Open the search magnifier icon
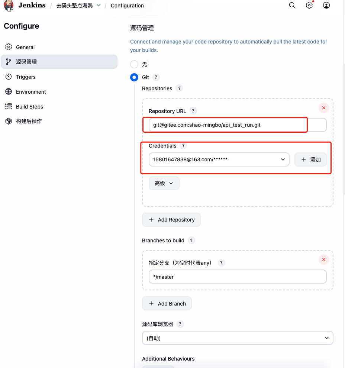Viewport: 345px width, 368px height. tap(292, 5)
